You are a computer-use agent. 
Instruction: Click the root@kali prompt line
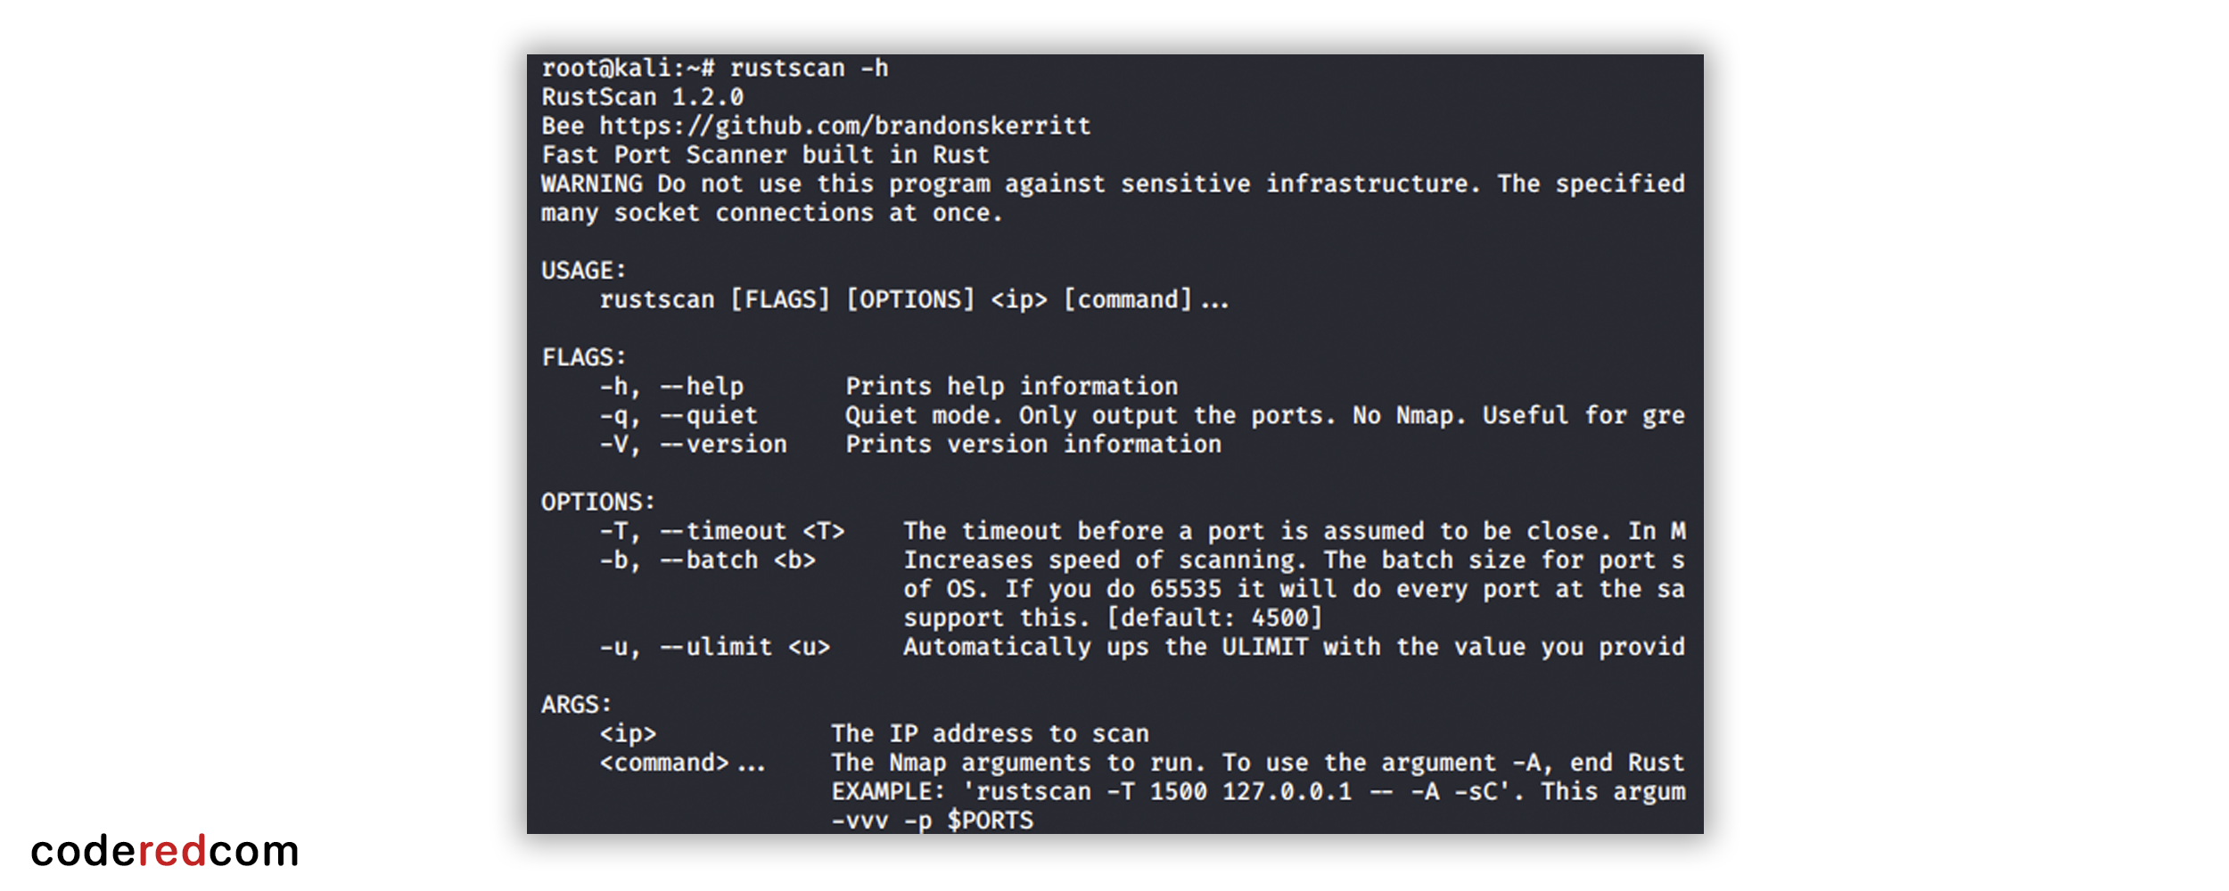coord(714,69)
